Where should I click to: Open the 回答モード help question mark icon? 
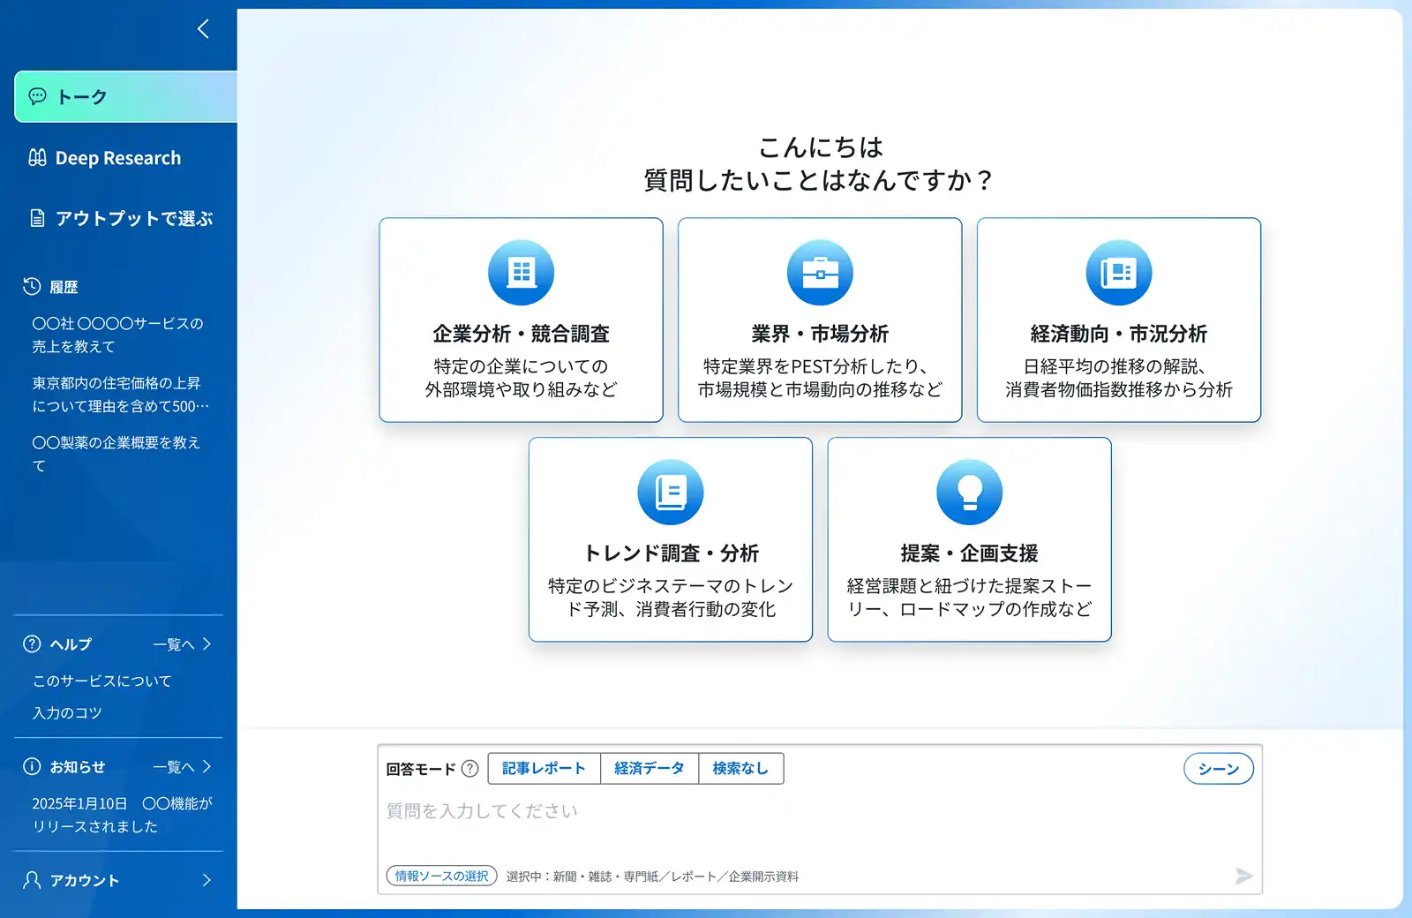click(469, 768)
